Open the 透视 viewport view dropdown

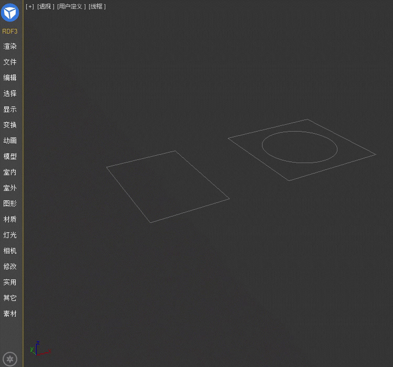[46, 6]
